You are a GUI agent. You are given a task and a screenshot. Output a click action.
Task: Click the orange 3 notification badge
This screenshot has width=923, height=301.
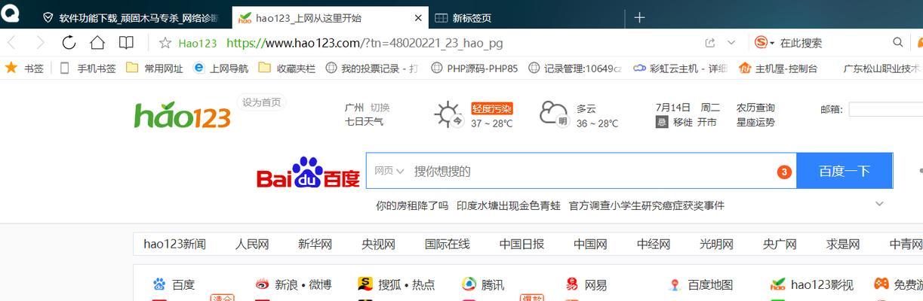[784, 172]
